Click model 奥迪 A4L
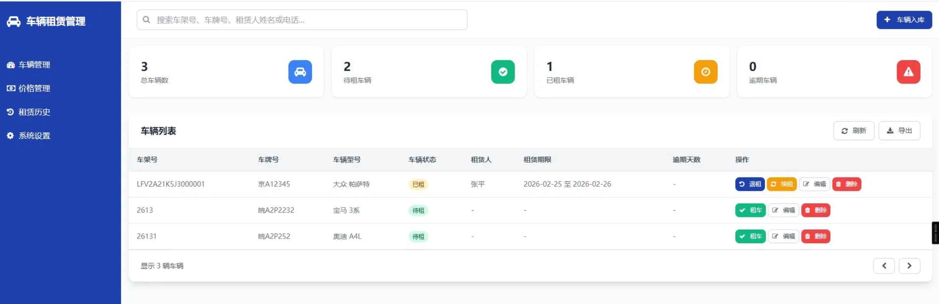939x304 pixels. [347, 236]
